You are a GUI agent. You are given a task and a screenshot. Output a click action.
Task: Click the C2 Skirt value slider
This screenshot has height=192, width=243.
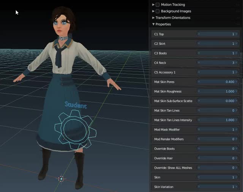click(218, 44)
